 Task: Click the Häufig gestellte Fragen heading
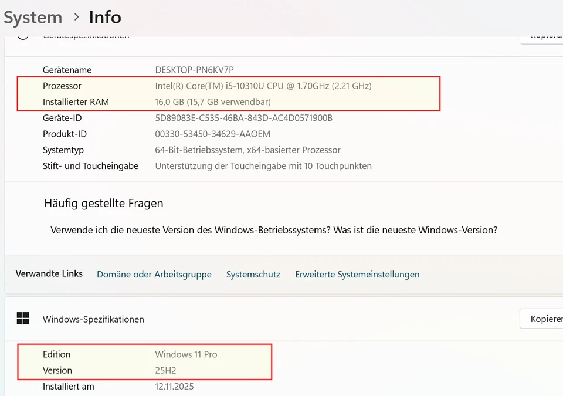[x=104, y=203]
